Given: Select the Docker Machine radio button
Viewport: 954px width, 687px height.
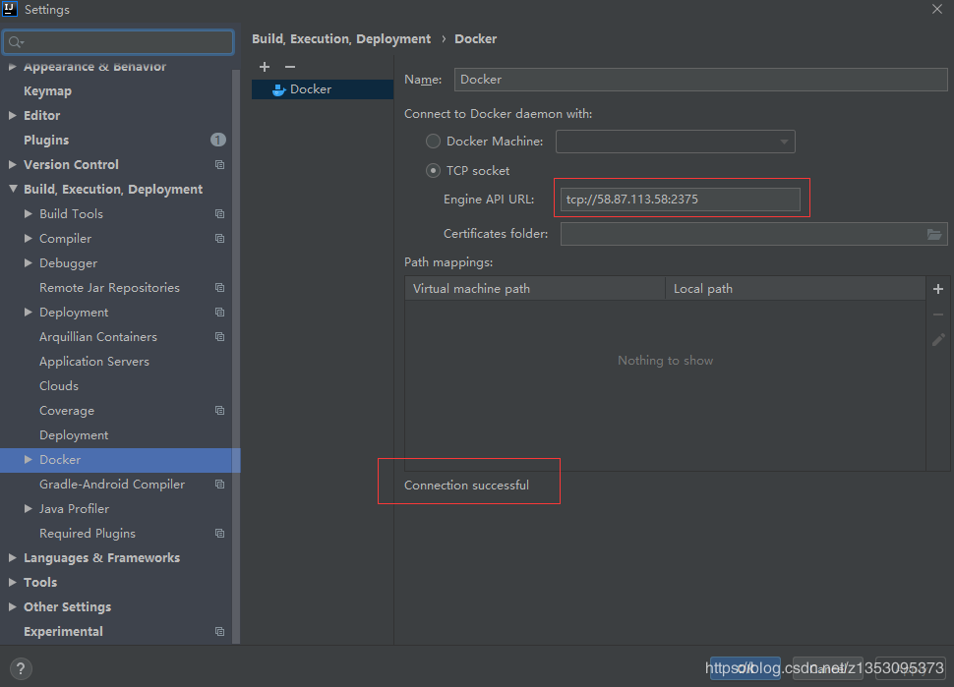Looking at the screenshot, I should pos(433,142).
